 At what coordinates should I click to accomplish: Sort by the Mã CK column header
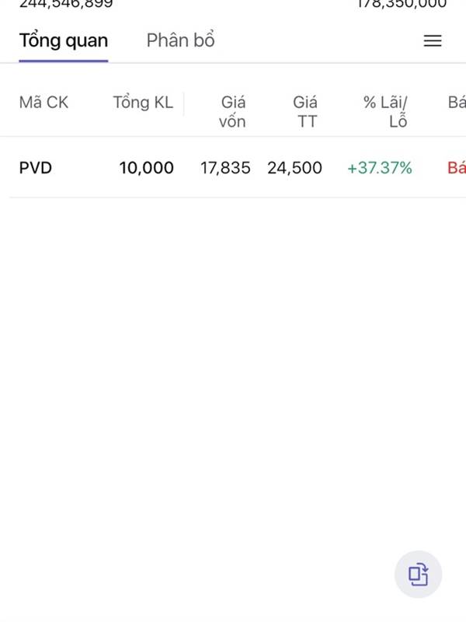tap(43, 103)
